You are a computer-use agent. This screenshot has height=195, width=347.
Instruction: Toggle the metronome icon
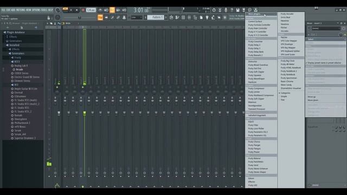tap(100, 10)
